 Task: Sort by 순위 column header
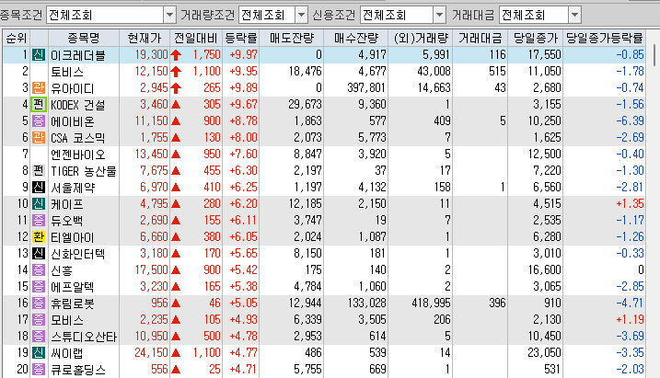point(17,39)
